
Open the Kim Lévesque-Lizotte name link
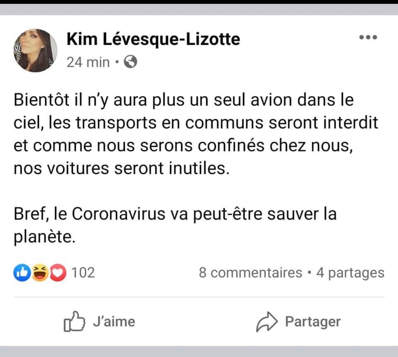click(x=153, y=40)
